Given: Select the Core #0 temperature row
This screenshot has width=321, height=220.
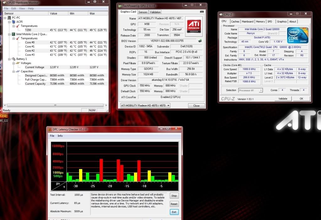Looking at the screenshot, I should (x=66, y=42).
